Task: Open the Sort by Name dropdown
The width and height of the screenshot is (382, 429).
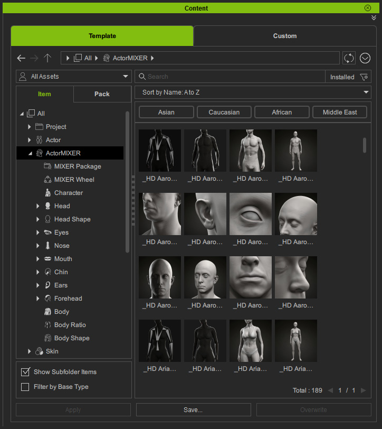Action: pyautogui.click(x=253, y=92)
